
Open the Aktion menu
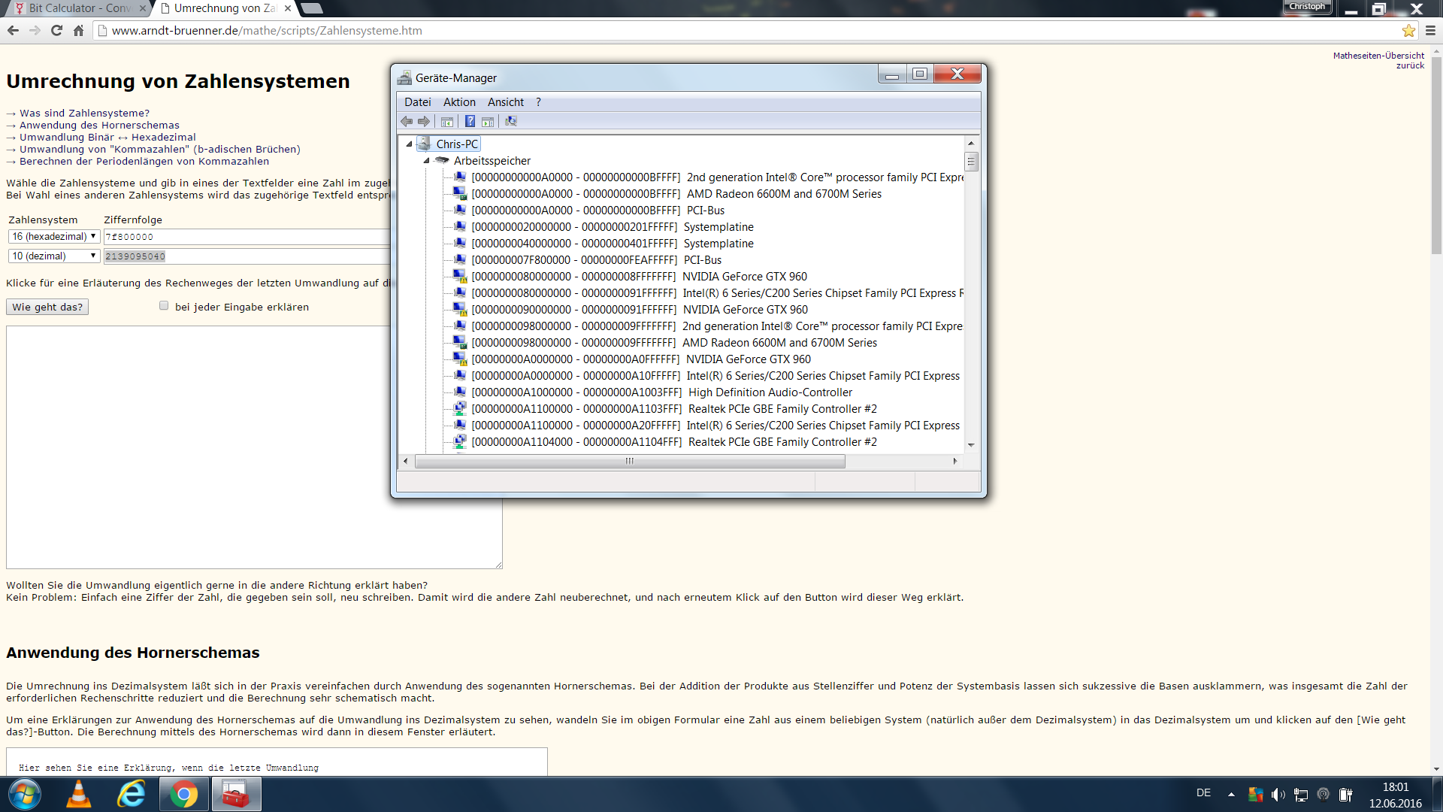coord(458,102)
